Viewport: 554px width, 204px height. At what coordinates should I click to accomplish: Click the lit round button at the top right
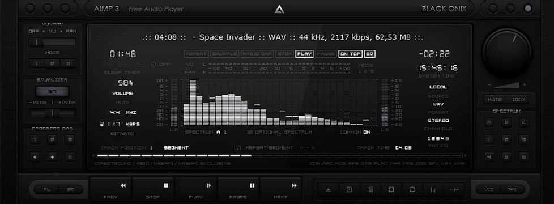pyautogui.click(x=527, y=9)
